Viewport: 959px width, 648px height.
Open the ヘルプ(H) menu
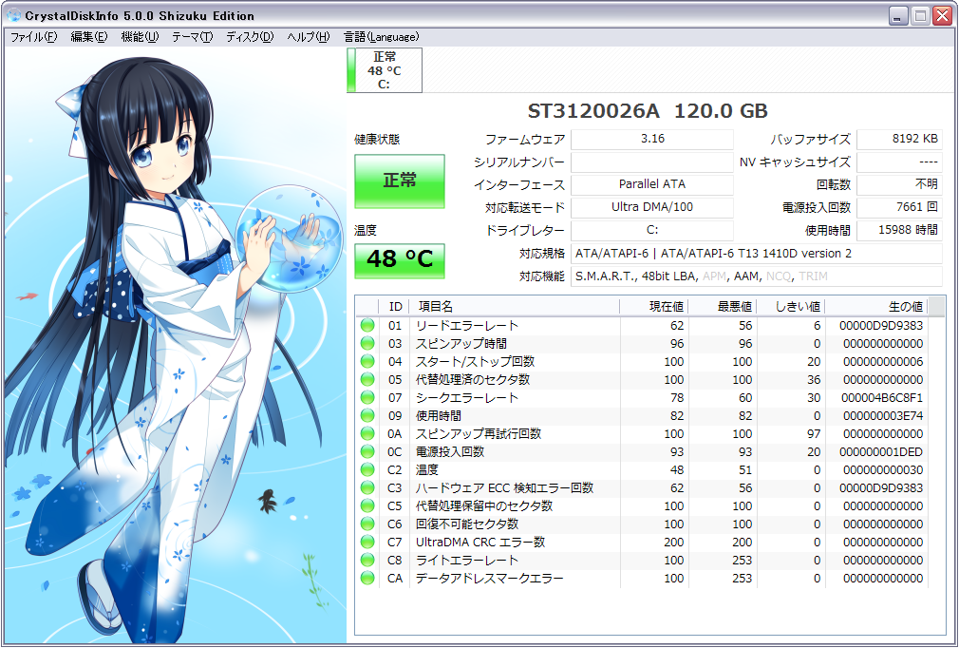coord(309,37)
